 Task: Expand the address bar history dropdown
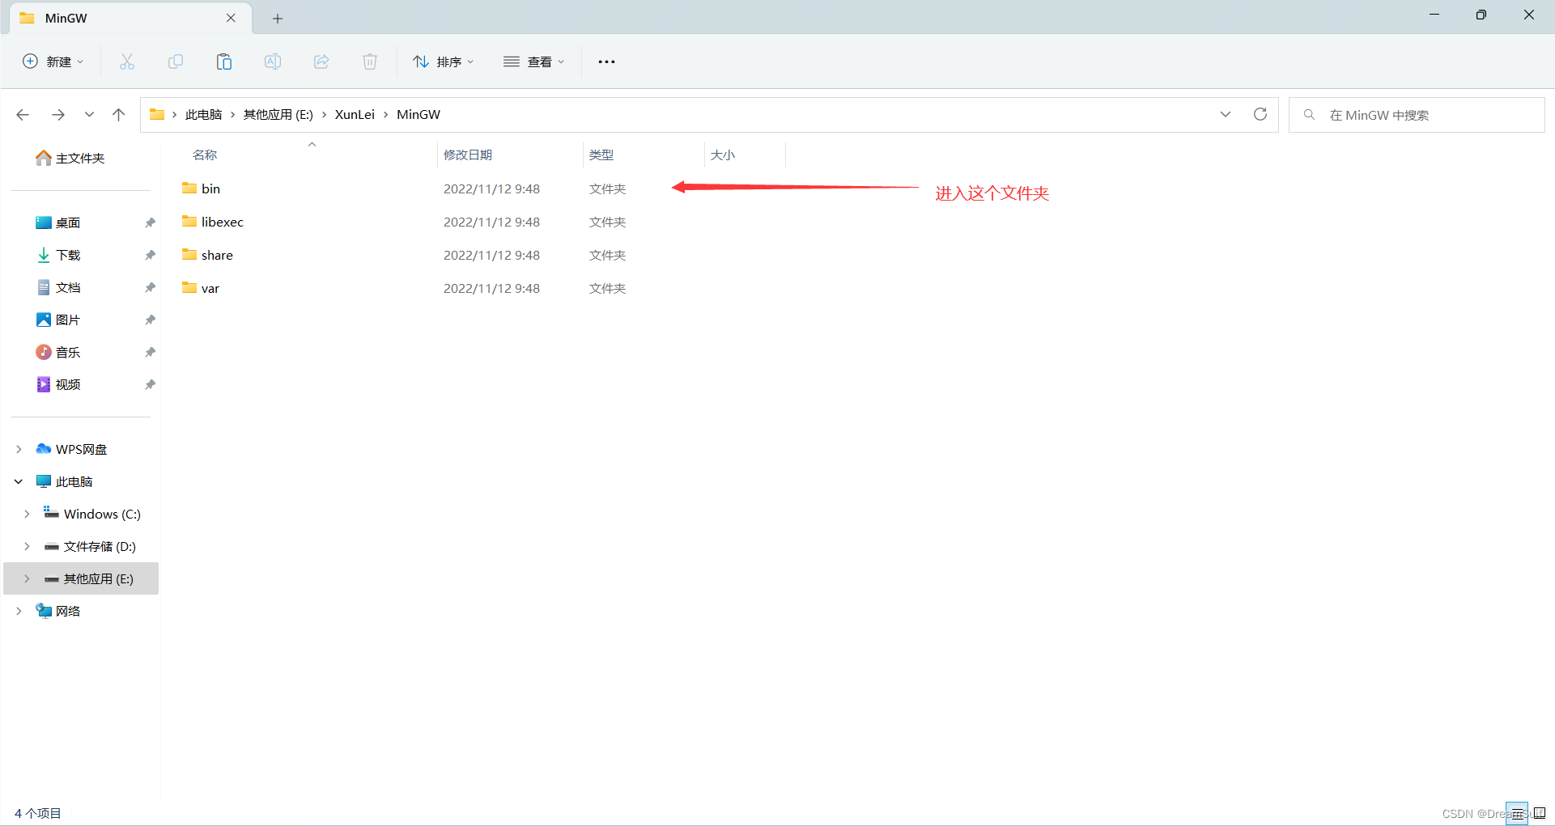(x=1226, y=115)
